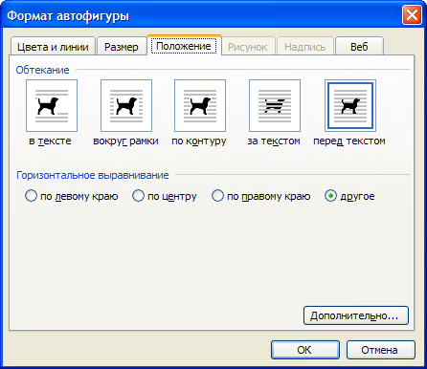Select the 'за текстом' wrapping icon
The image size is (427, 369).
[275, 105]
